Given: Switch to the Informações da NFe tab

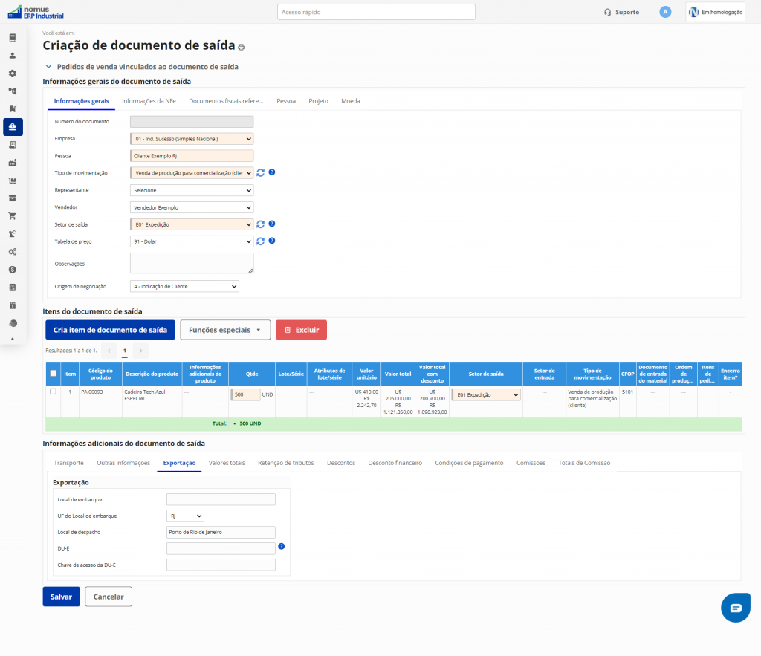Looking at the screenshot, I should pyautogui.click(x=149, y=100).
